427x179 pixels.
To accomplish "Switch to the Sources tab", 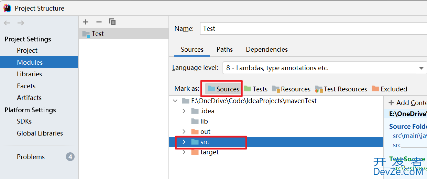I will [x=192, y=50].
